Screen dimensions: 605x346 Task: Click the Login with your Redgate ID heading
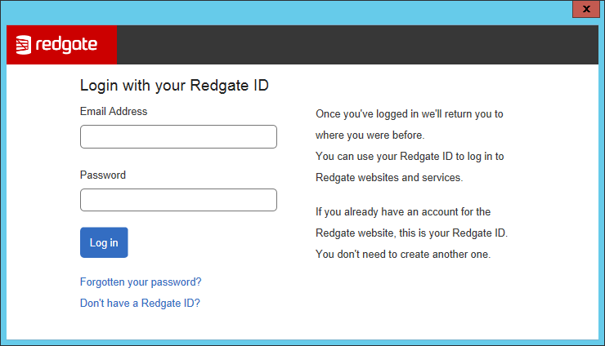pyautogui.click(x=174, y=86)
